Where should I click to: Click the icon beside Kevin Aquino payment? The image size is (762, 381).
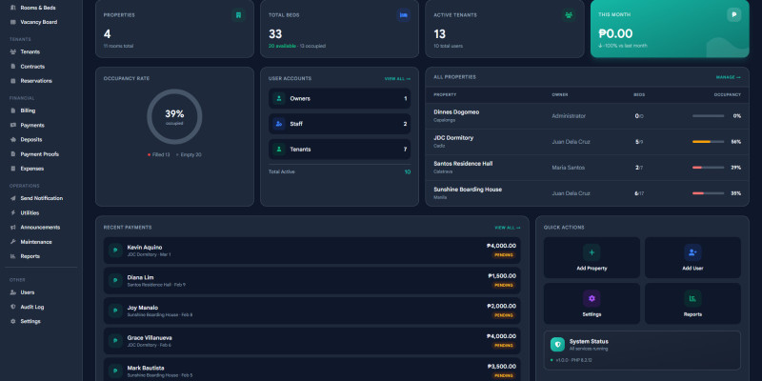click(x=114, y=251)
